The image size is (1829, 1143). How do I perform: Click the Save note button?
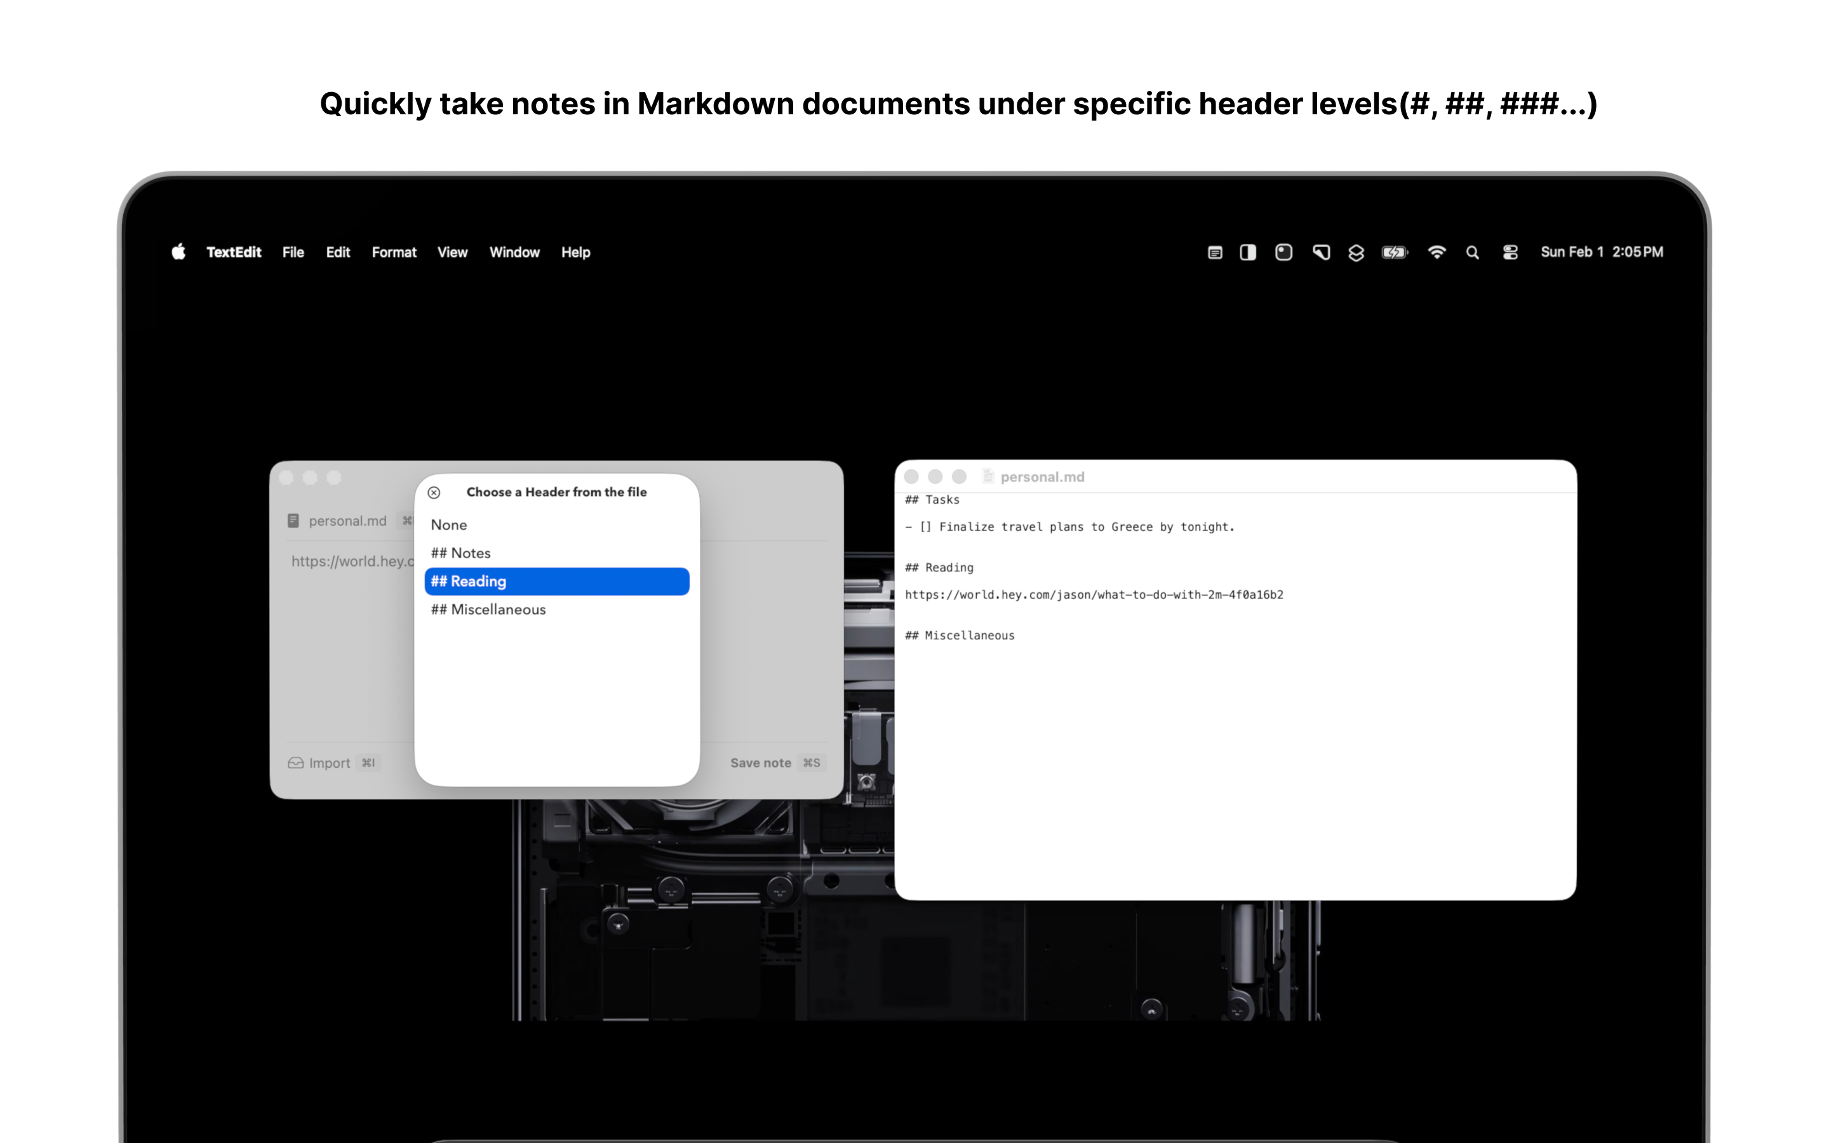point(761,763)
